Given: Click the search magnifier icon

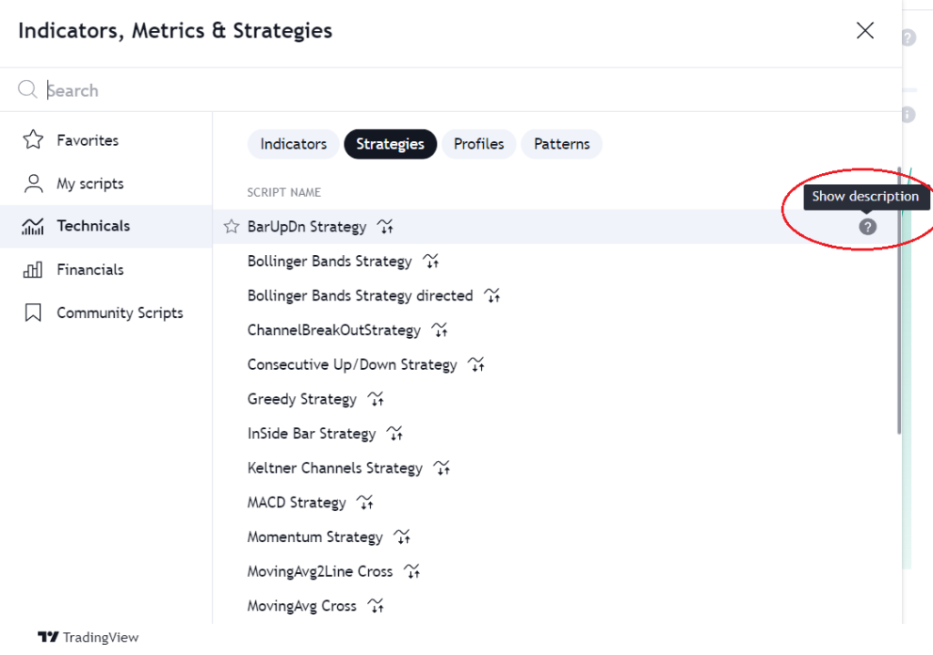Looking at the screenshot, I should pyautogui.click(x=27, y=89).
